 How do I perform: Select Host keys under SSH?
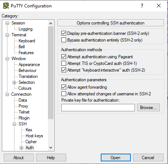point(34,136)
